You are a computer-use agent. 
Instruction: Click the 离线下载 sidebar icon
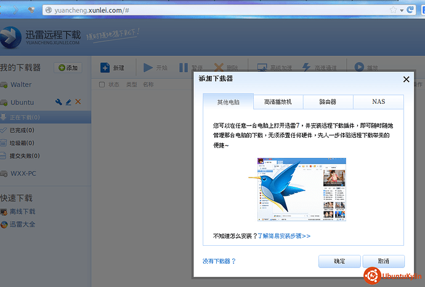pyautogui.click(x=4, y=212)
